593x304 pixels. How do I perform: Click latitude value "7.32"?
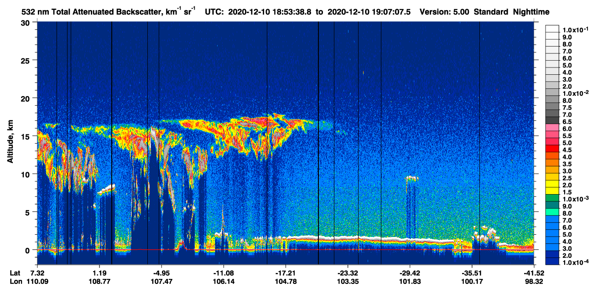click(37, 273)
